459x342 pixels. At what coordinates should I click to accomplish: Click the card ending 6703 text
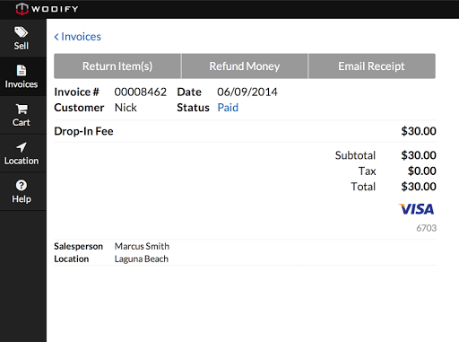click(x=427, y=228)
